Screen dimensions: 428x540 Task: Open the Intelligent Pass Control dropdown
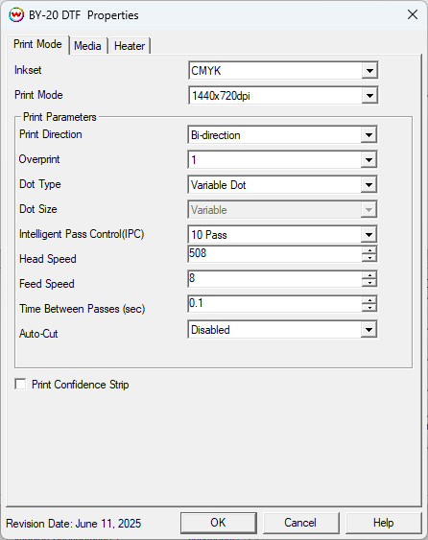click(282, 235)
